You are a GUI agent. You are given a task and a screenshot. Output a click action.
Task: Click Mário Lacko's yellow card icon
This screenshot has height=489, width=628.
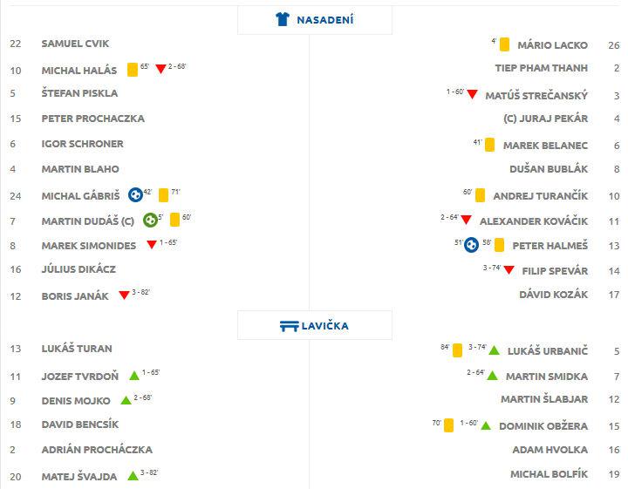505,44
